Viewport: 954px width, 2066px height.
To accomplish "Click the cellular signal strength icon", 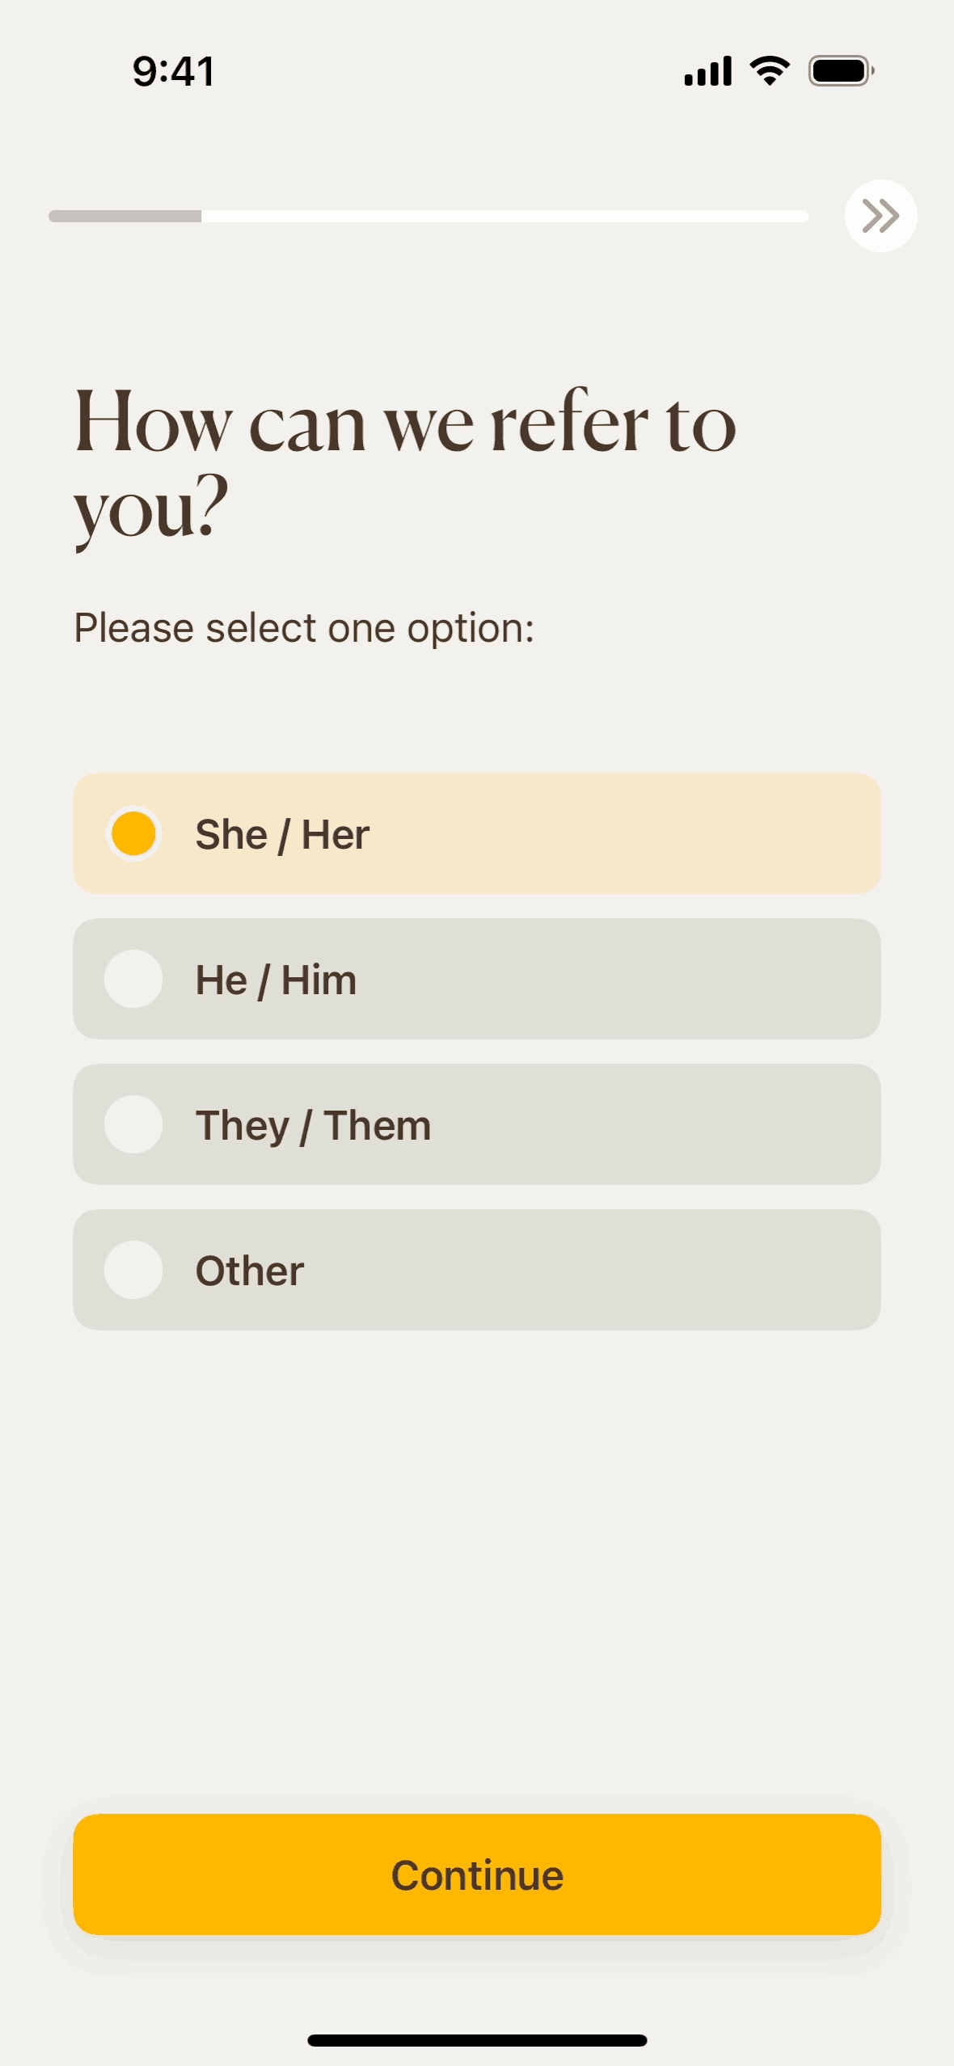I will pos(707,71).
